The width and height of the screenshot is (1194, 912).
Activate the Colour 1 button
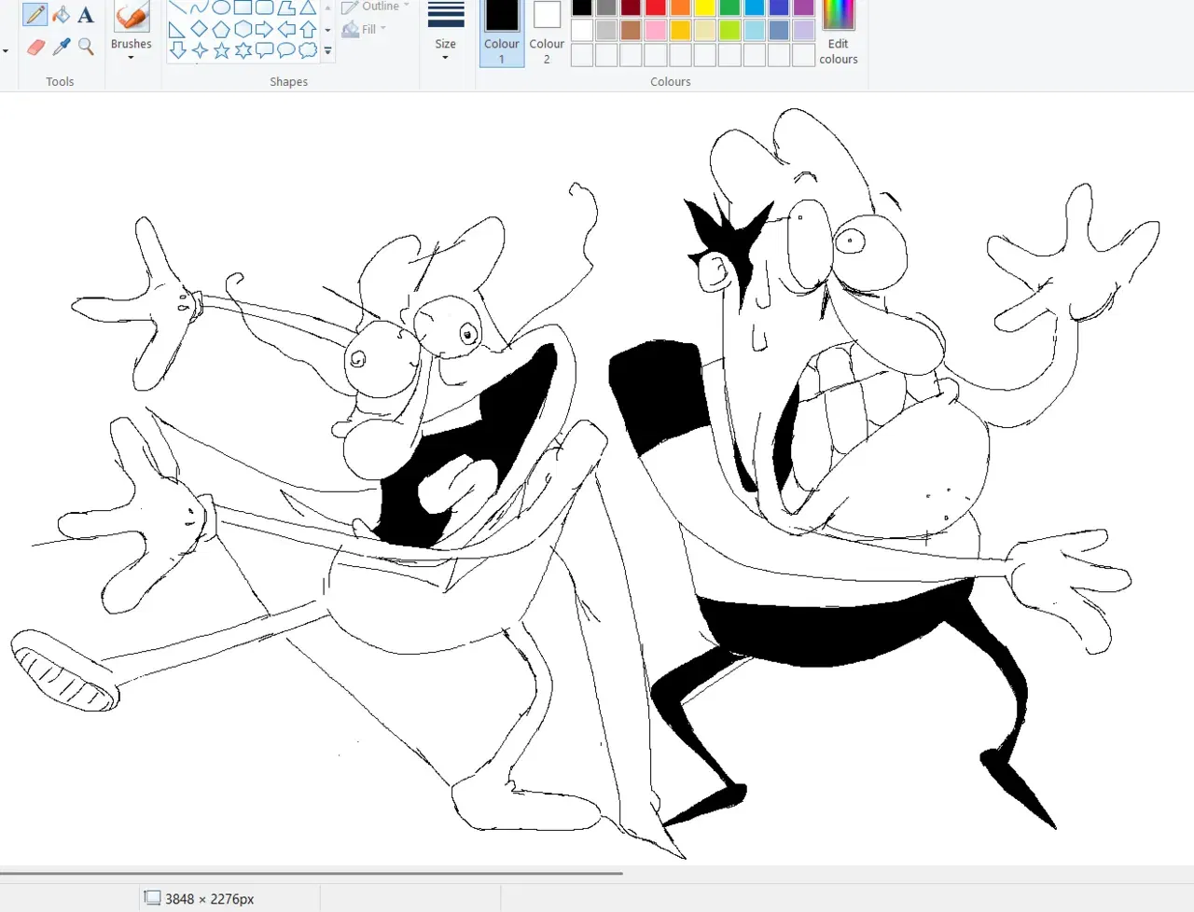tap(502, 33)
